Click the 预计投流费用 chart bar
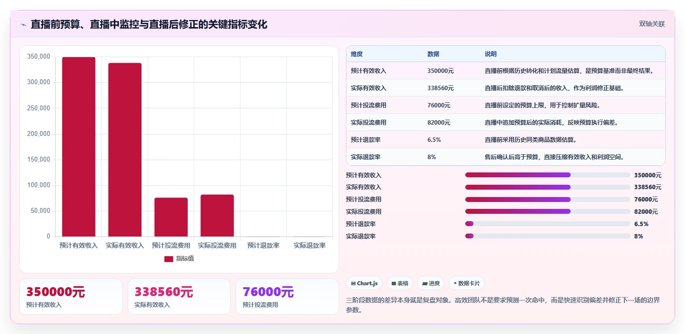Image resolution: width=685 pixels, height=334 pixels. click(x=171, y=217)
